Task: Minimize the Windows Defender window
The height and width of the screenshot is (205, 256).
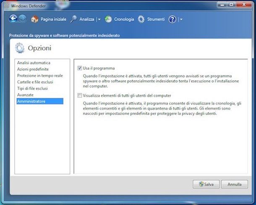Action: click(222, 5)
